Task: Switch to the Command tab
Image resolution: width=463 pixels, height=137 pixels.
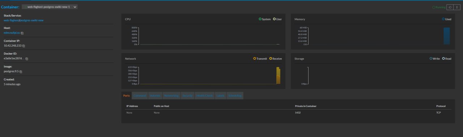Action: tap(140, 96)
